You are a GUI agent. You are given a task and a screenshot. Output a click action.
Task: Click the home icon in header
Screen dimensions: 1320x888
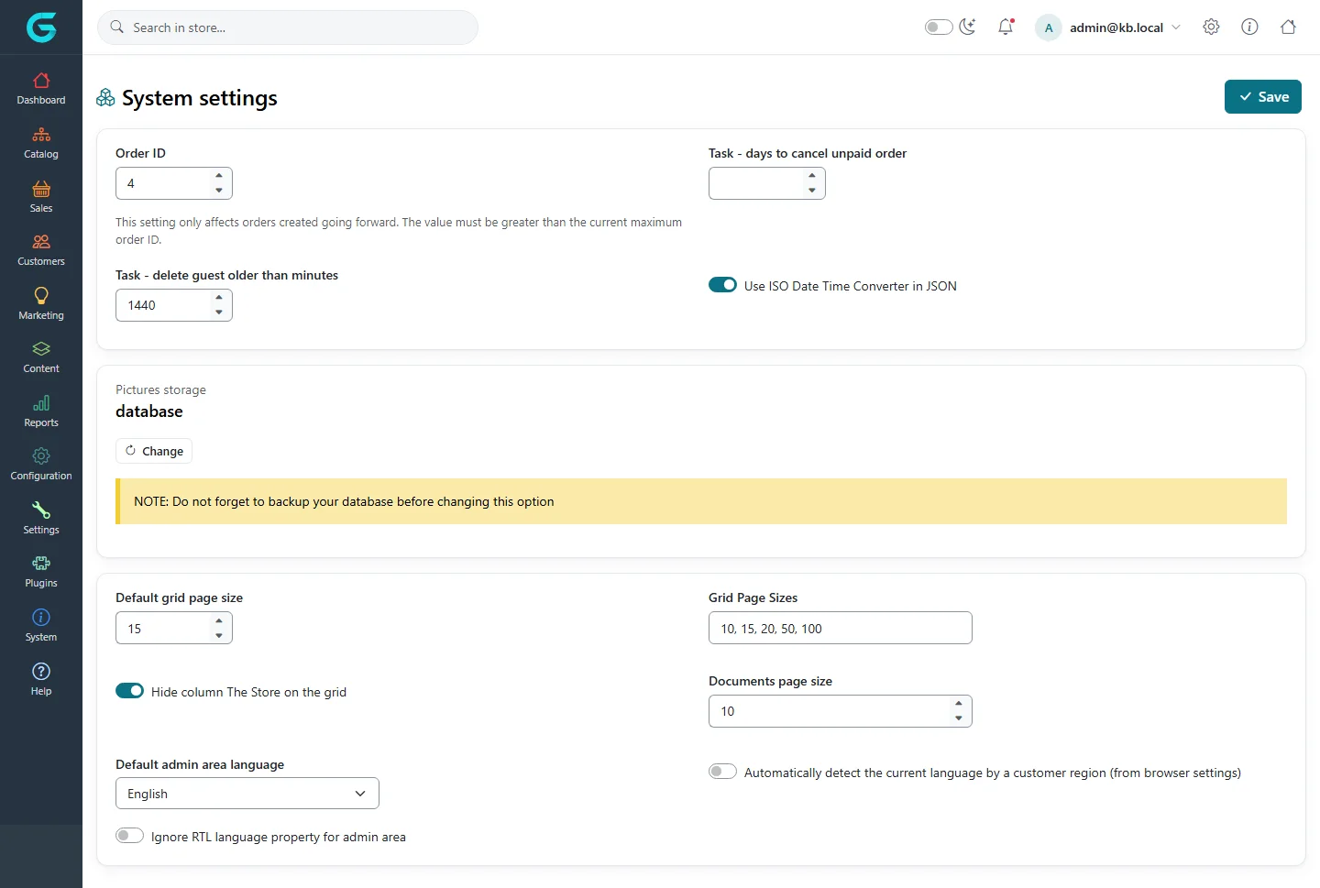(x=1288, y=27)
